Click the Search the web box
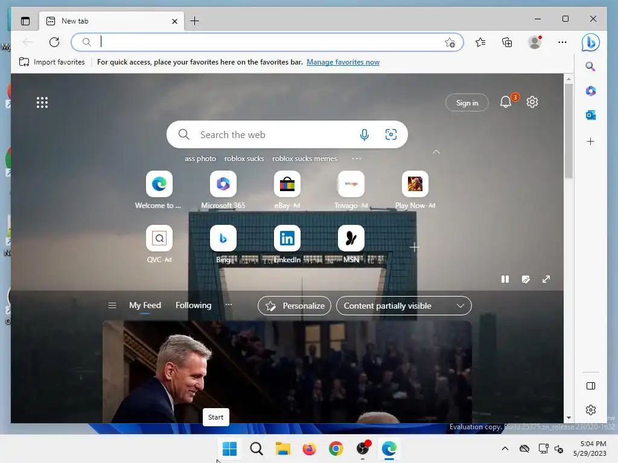 (287, 134)
